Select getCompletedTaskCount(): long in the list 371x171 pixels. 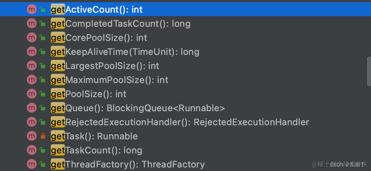(121, 24)
